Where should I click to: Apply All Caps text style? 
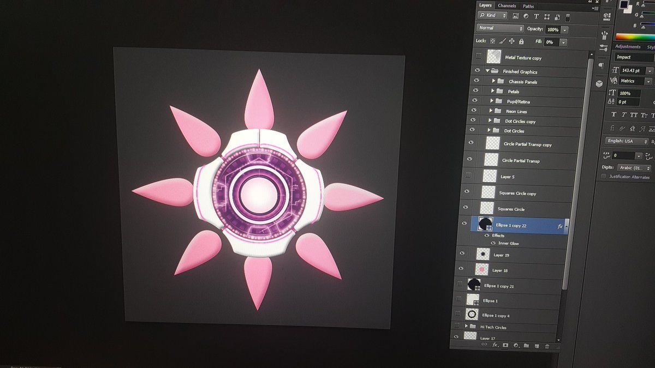click(634, 114)
